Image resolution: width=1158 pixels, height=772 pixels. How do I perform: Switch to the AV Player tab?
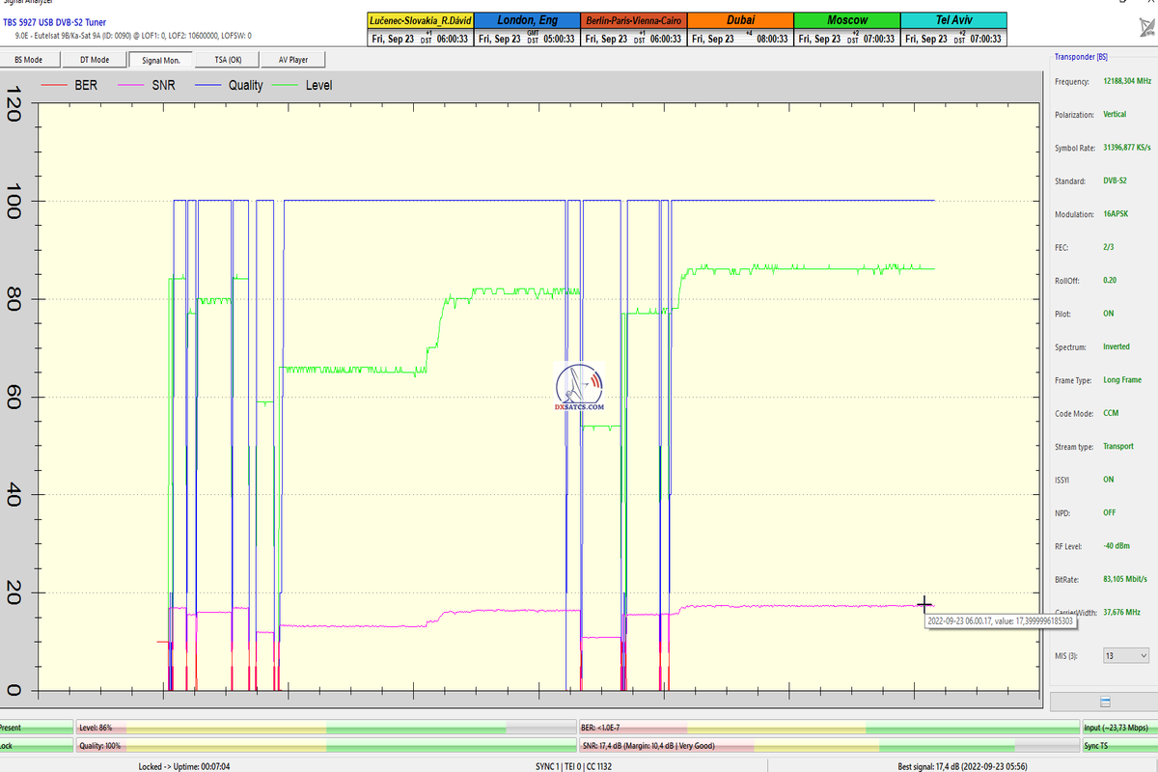click(x=294, y=60)
